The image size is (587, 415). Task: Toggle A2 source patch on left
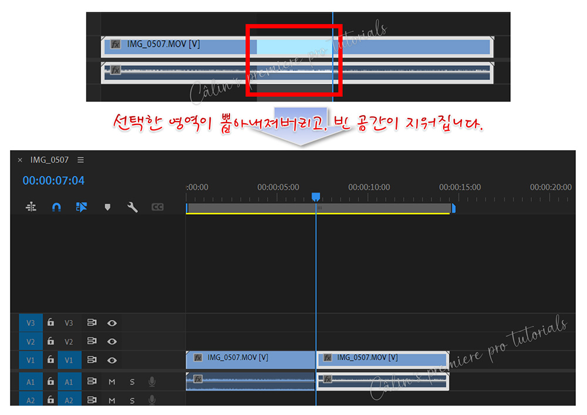coord(31,400)
